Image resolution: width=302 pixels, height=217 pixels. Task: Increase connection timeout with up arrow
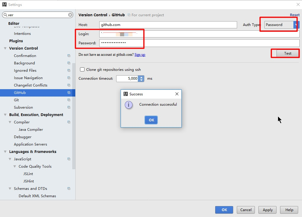pos(141,77)
